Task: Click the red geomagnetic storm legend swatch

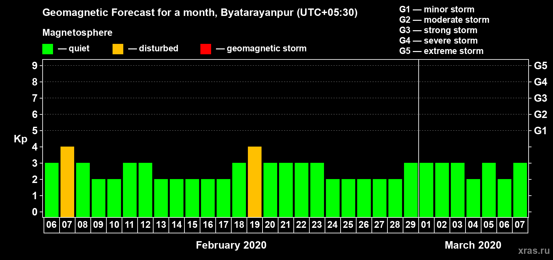Action: 206,49
